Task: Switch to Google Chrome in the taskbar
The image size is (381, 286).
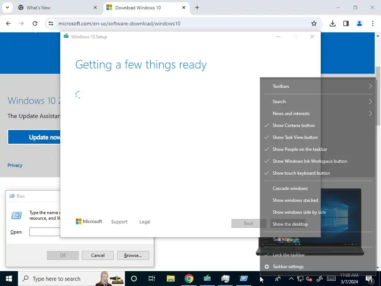Action: 189,279
